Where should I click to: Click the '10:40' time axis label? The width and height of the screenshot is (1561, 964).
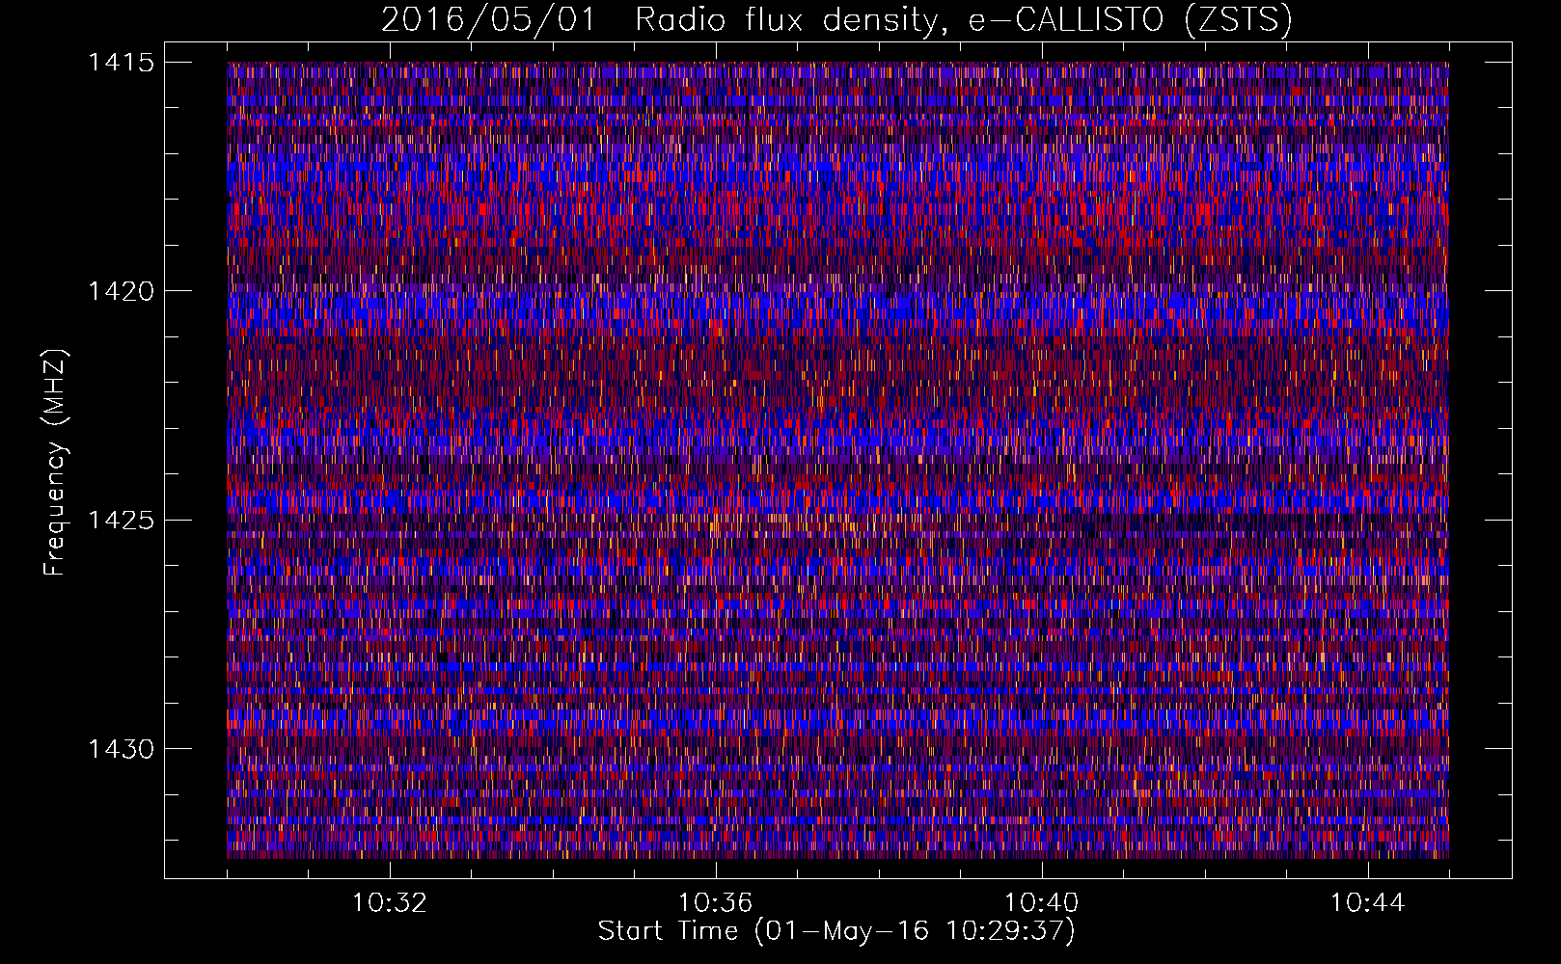click(1042, 903)
